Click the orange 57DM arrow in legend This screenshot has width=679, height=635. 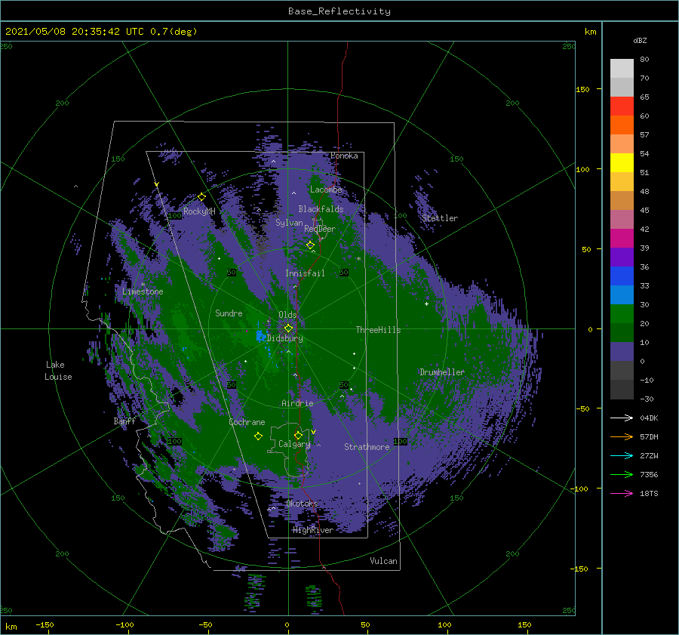tap(622, 437)
